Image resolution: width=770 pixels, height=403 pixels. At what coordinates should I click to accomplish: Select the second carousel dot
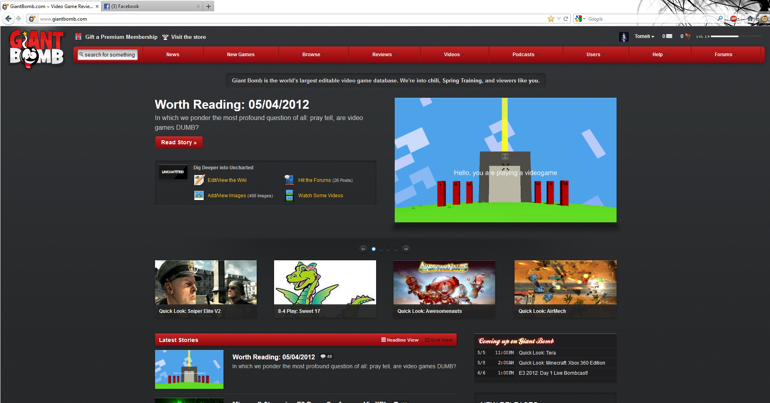click(381, 249)
